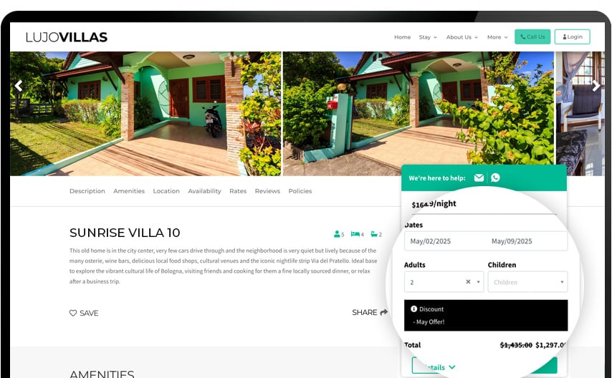
Task: Click the LUJOVILLAS logo
Action: [x=67, y=37]
